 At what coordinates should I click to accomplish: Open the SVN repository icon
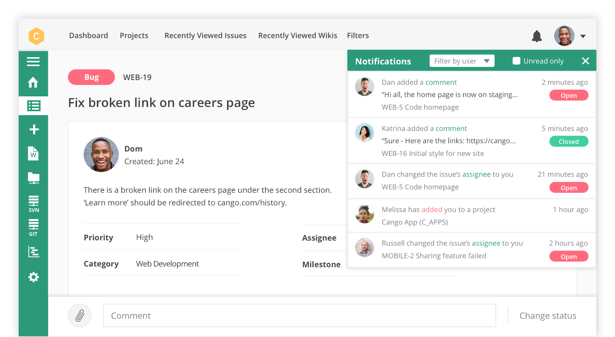coord(33,203)
